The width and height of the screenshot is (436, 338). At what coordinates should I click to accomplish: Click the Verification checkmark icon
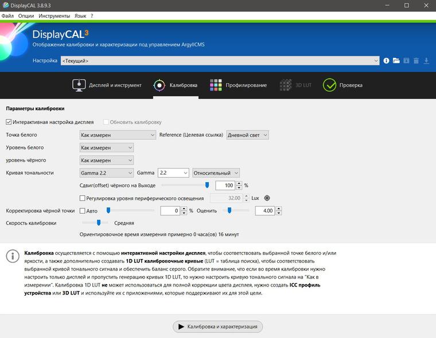(x=329, y=85)
